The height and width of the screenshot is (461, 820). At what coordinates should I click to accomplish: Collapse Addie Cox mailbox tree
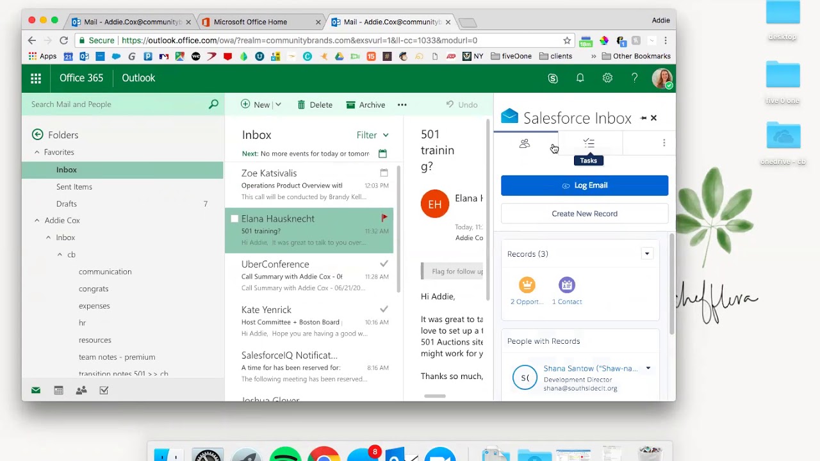[37, 220]
